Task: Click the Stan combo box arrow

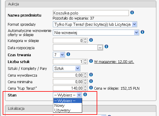Action: 79,95
